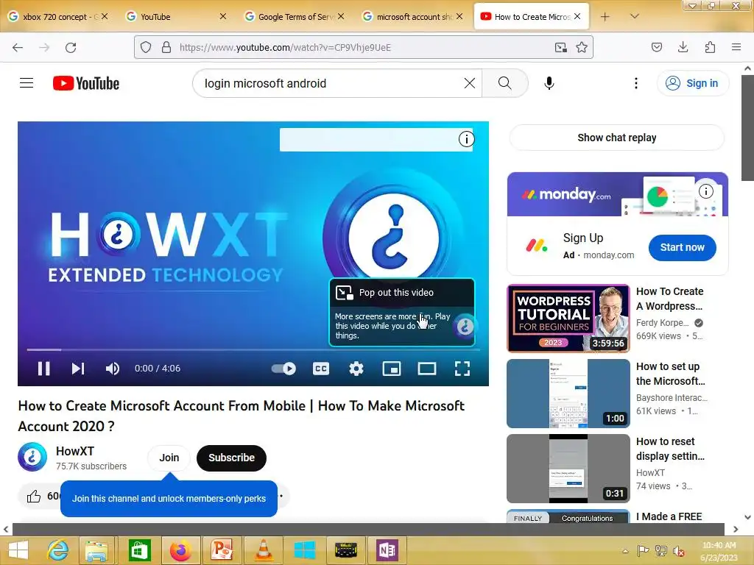Open tracking protection shield icon
This screenshot has height=565, width=754.
click(x=146, y=47)
